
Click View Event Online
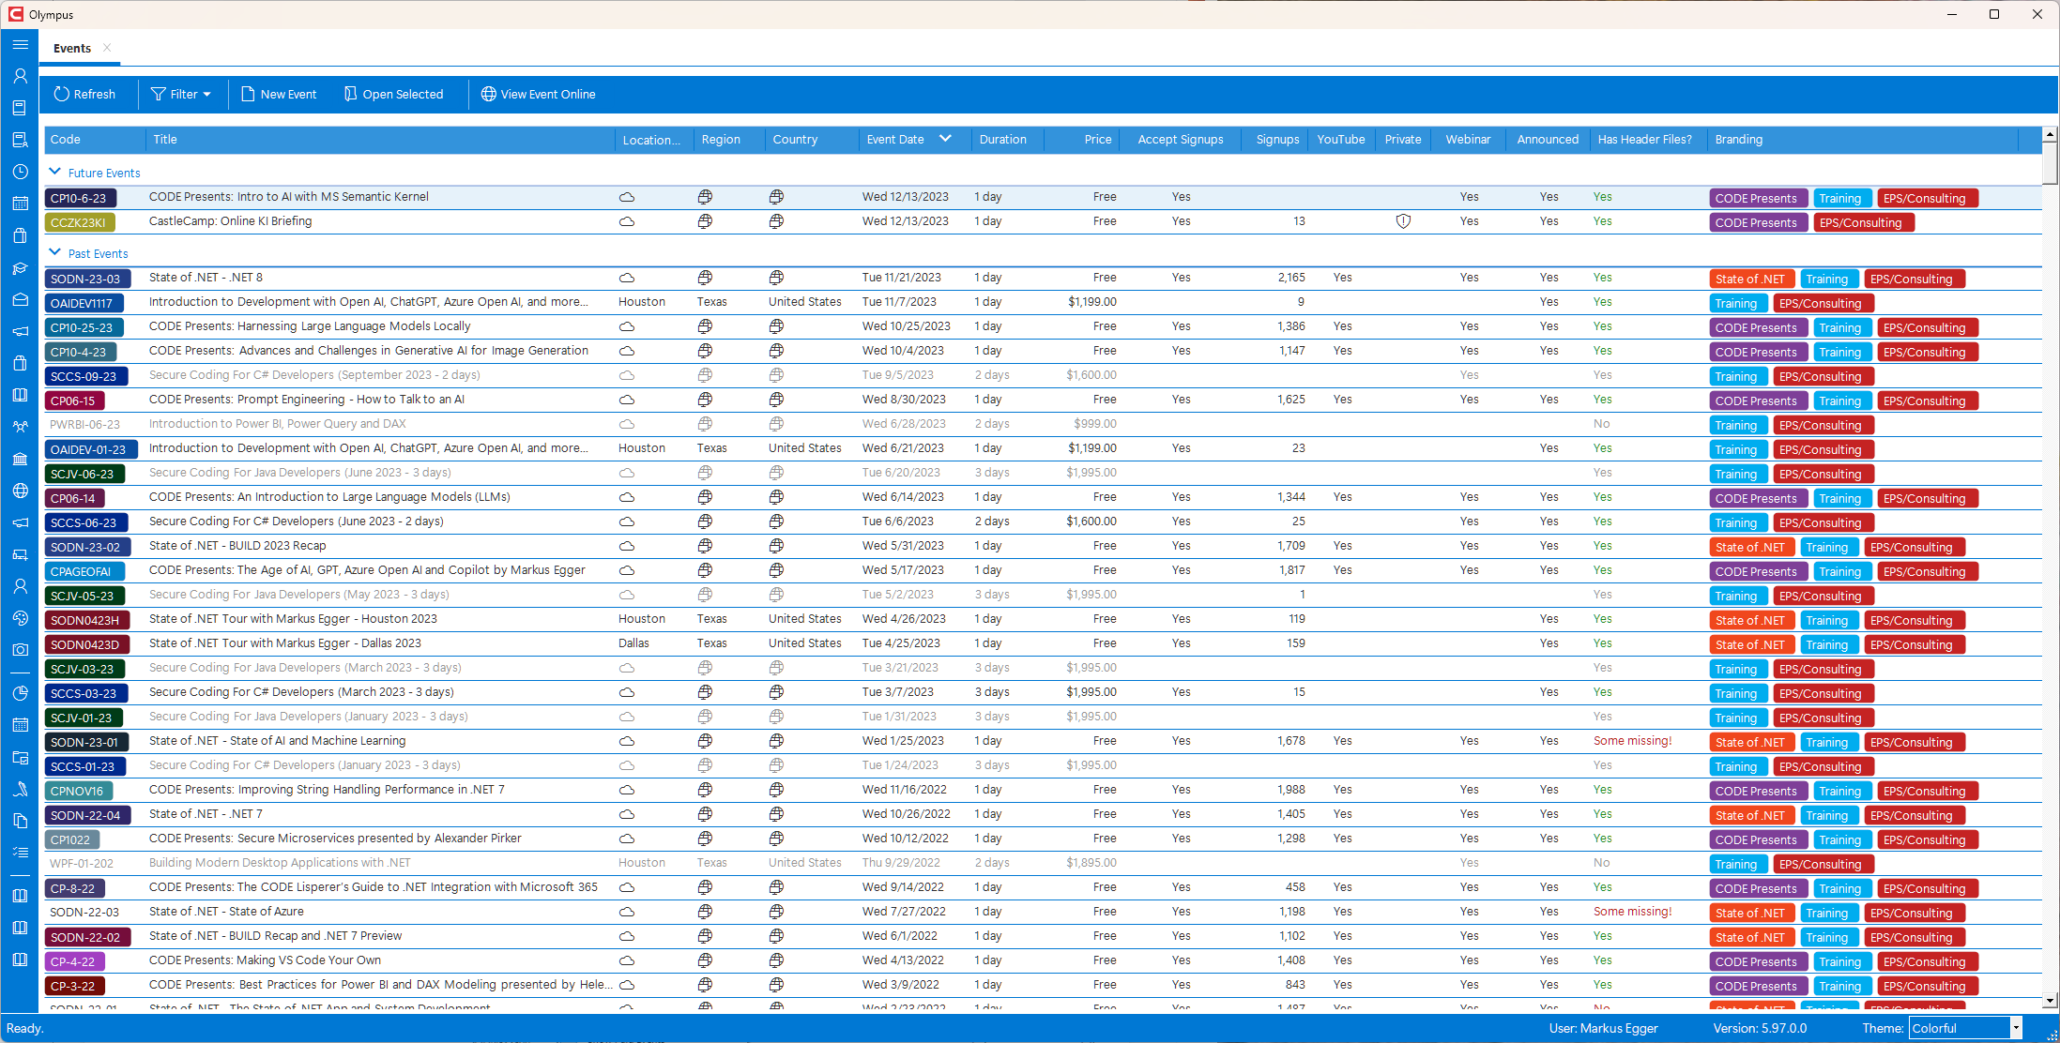pyautogui.click(x=538, y=94)
